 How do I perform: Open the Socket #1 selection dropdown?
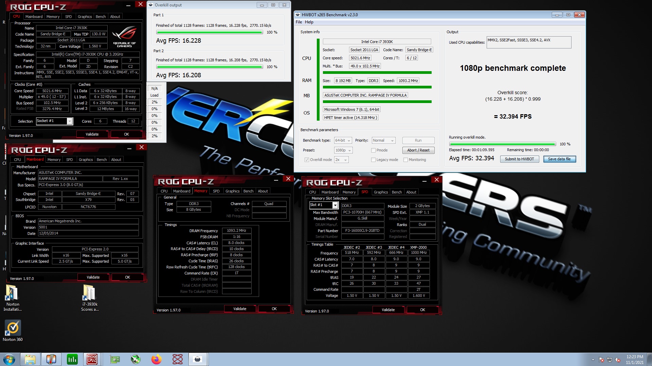point(54,121)
